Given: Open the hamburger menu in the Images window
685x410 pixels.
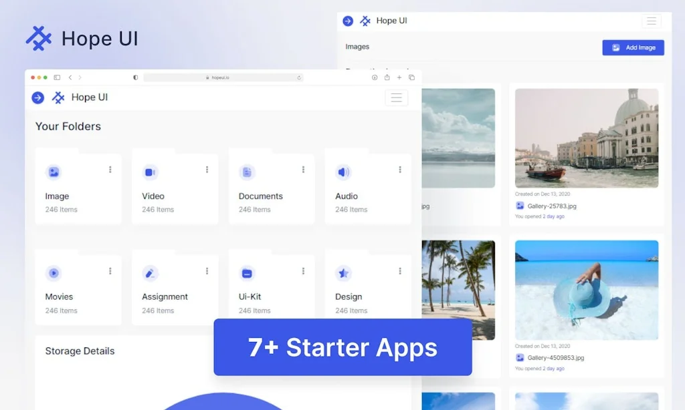Looking at the screenshot, I should (651, 21).
